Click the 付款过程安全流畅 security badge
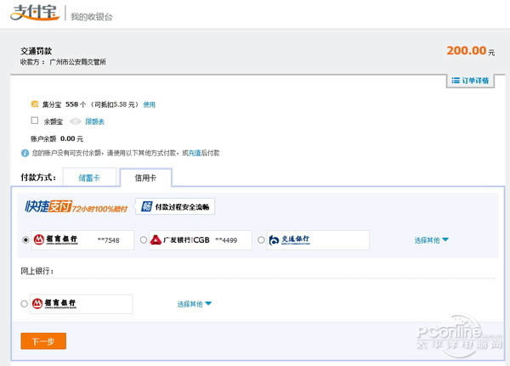 (176, 206)
